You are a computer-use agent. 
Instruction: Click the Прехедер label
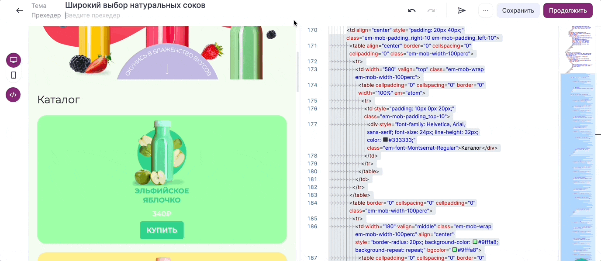(x=46, y=15)
